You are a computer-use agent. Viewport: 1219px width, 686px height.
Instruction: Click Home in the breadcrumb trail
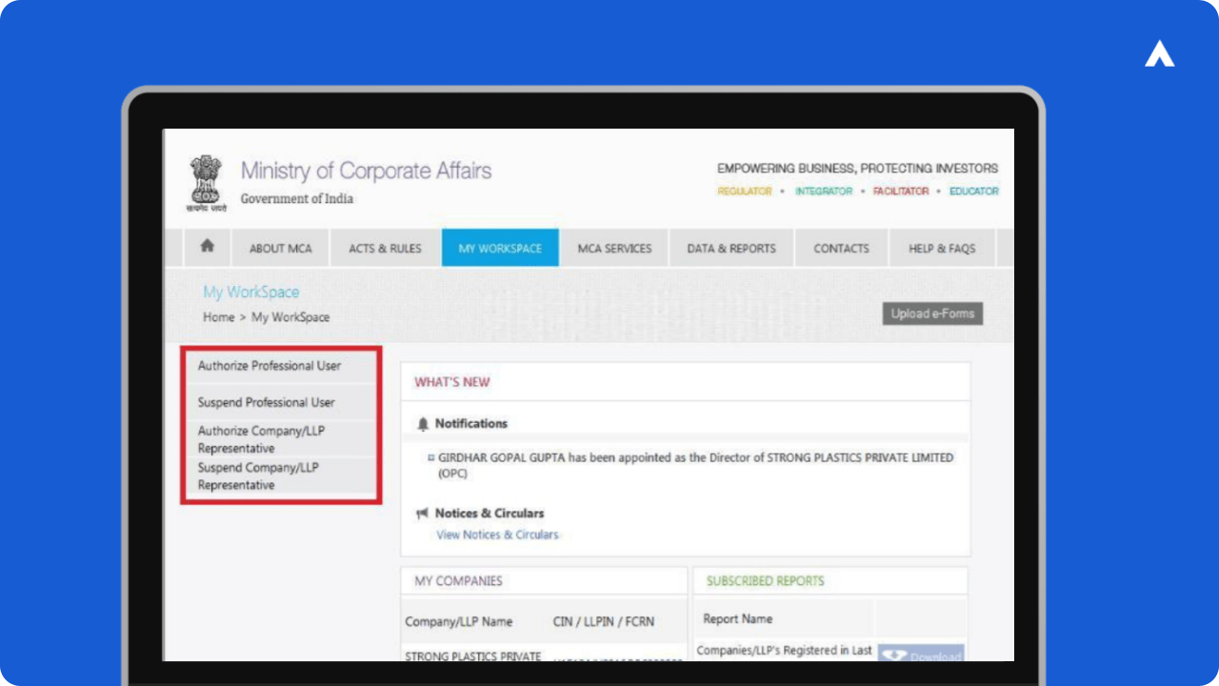(x=218, y=317)
